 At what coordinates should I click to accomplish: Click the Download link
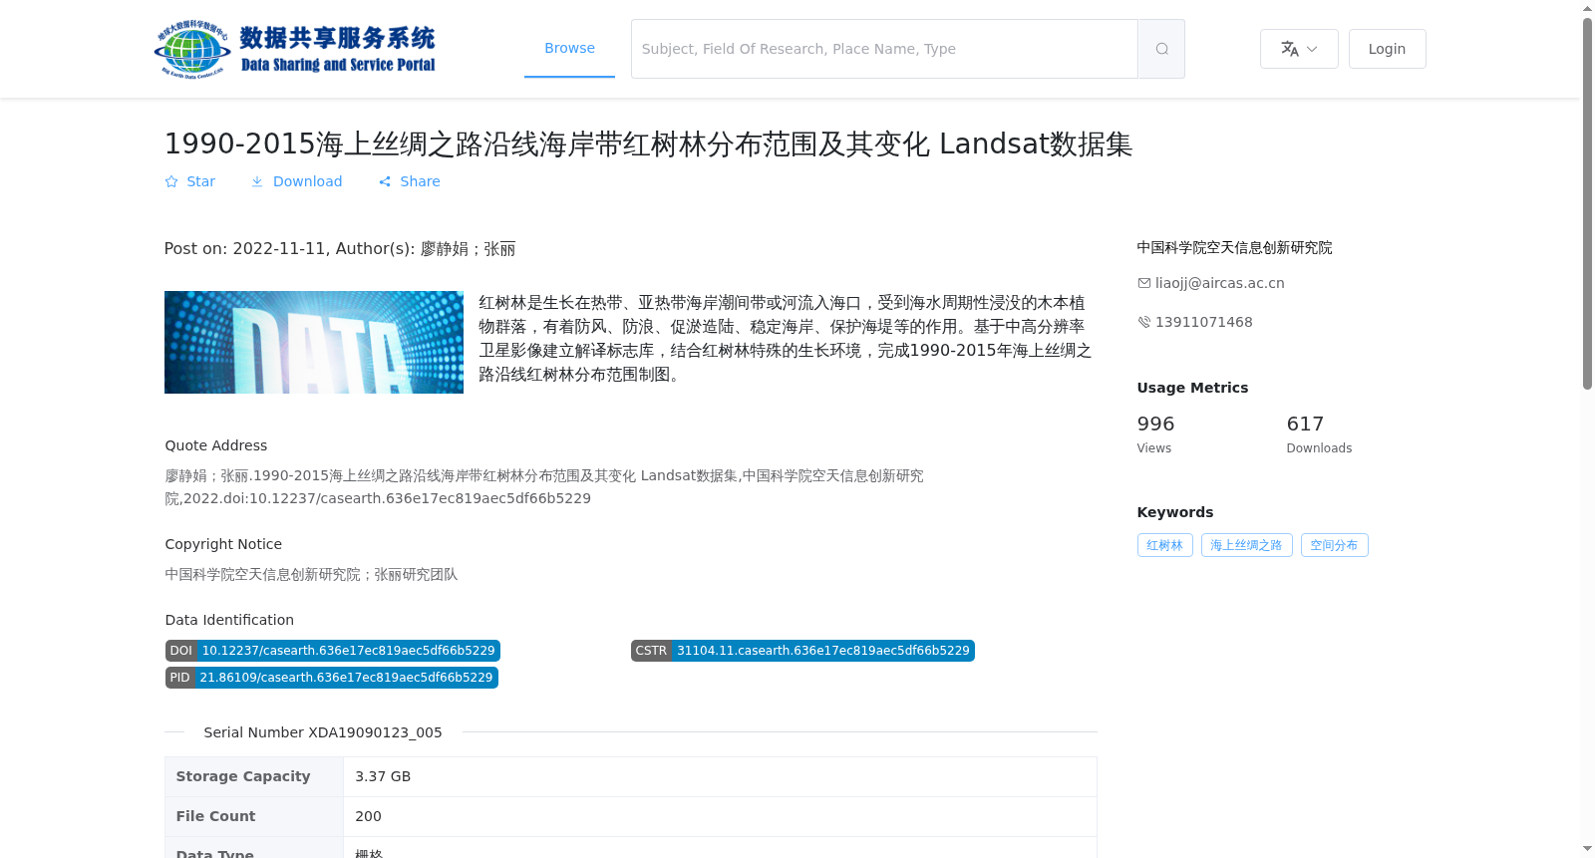[x=296, y=181]
